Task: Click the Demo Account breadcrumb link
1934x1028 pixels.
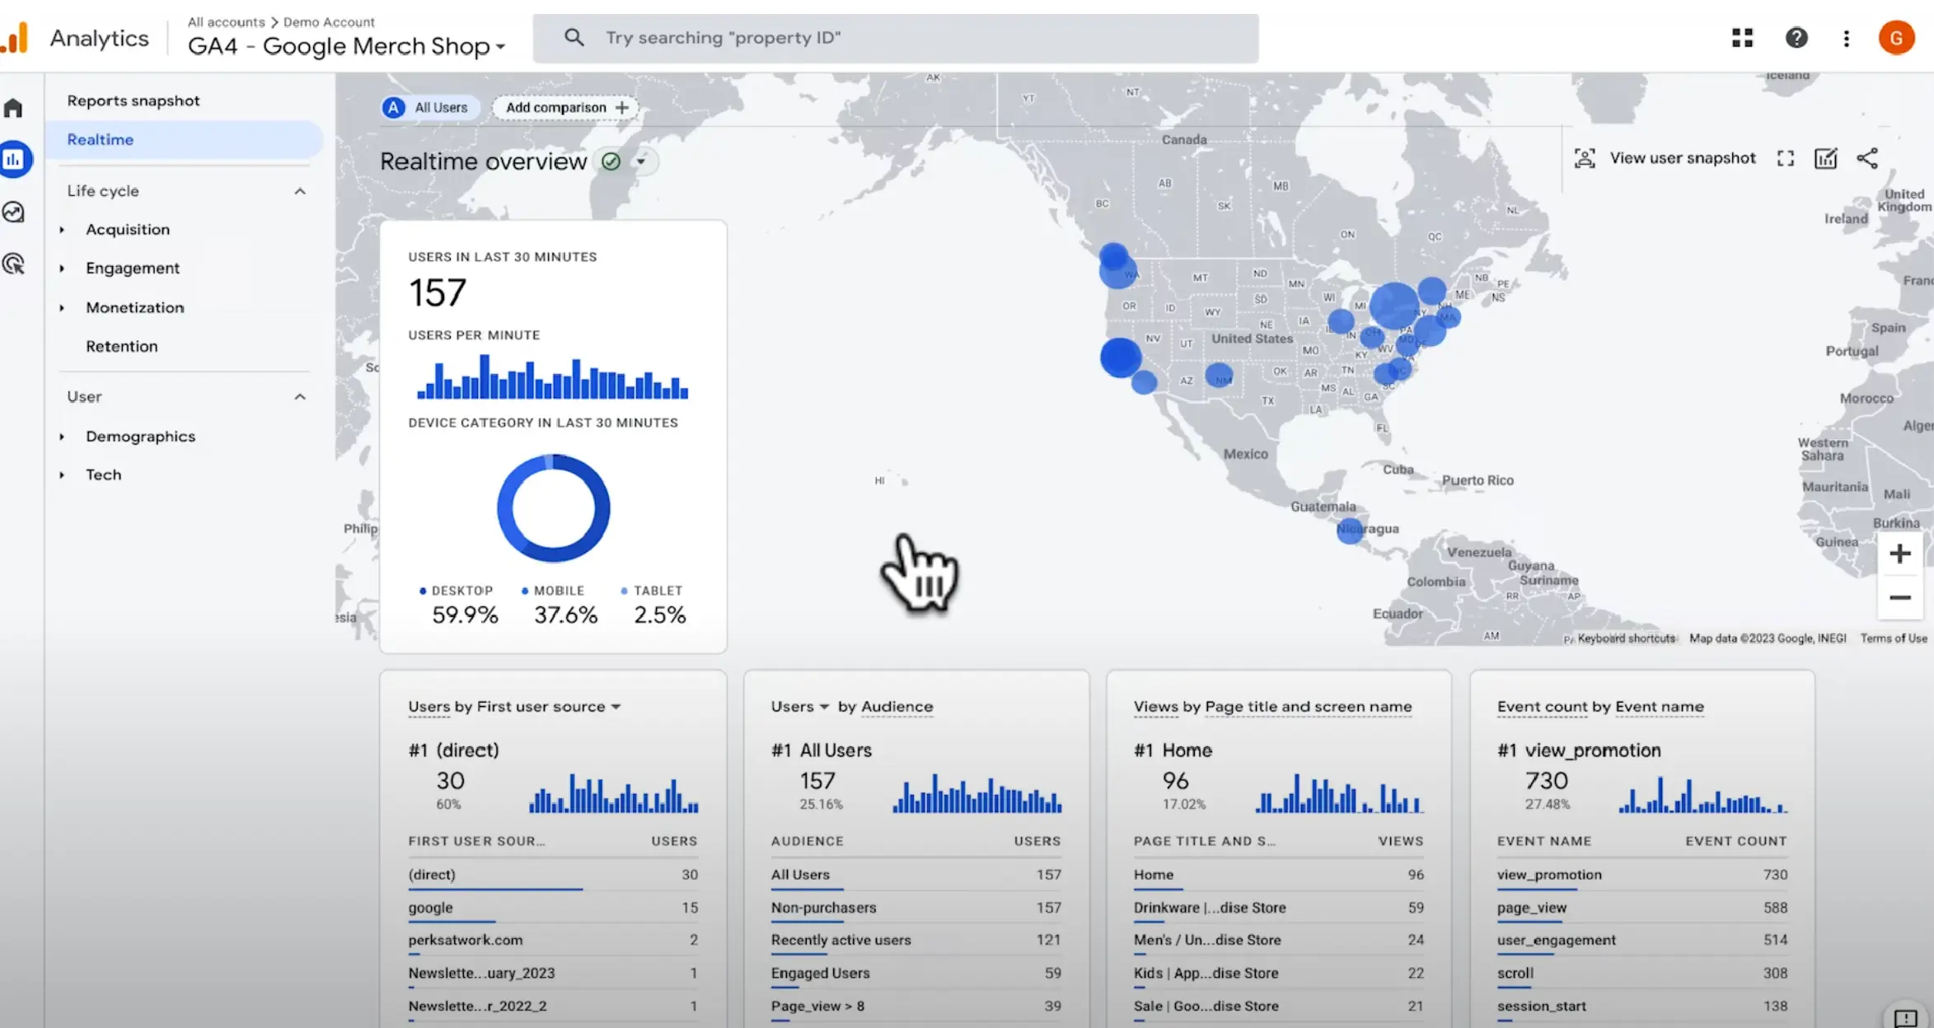Action: click(x=329, y=22)
